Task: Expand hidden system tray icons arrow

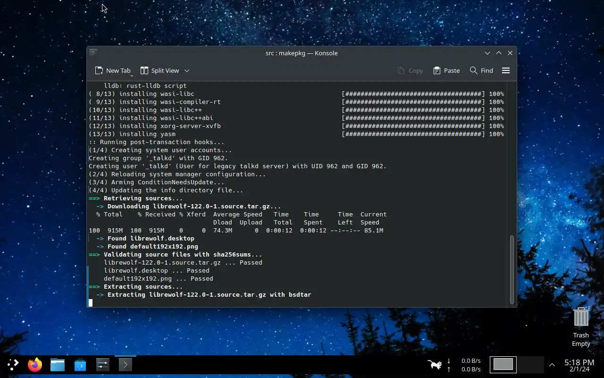Action: 552,365
